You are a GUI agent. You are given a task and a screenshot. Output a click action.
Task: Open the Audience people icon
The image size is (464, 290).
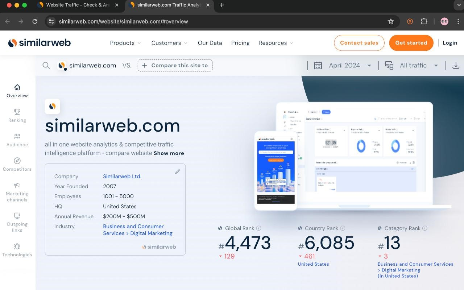pos(17,136)
